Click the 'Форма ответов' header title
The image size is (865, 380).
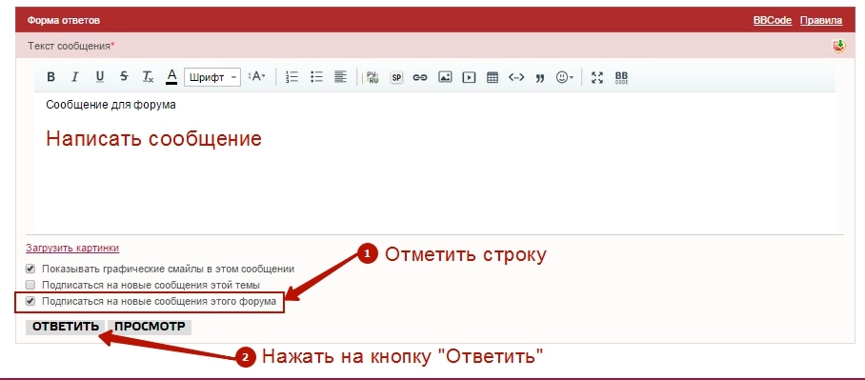tap(64, 21)
